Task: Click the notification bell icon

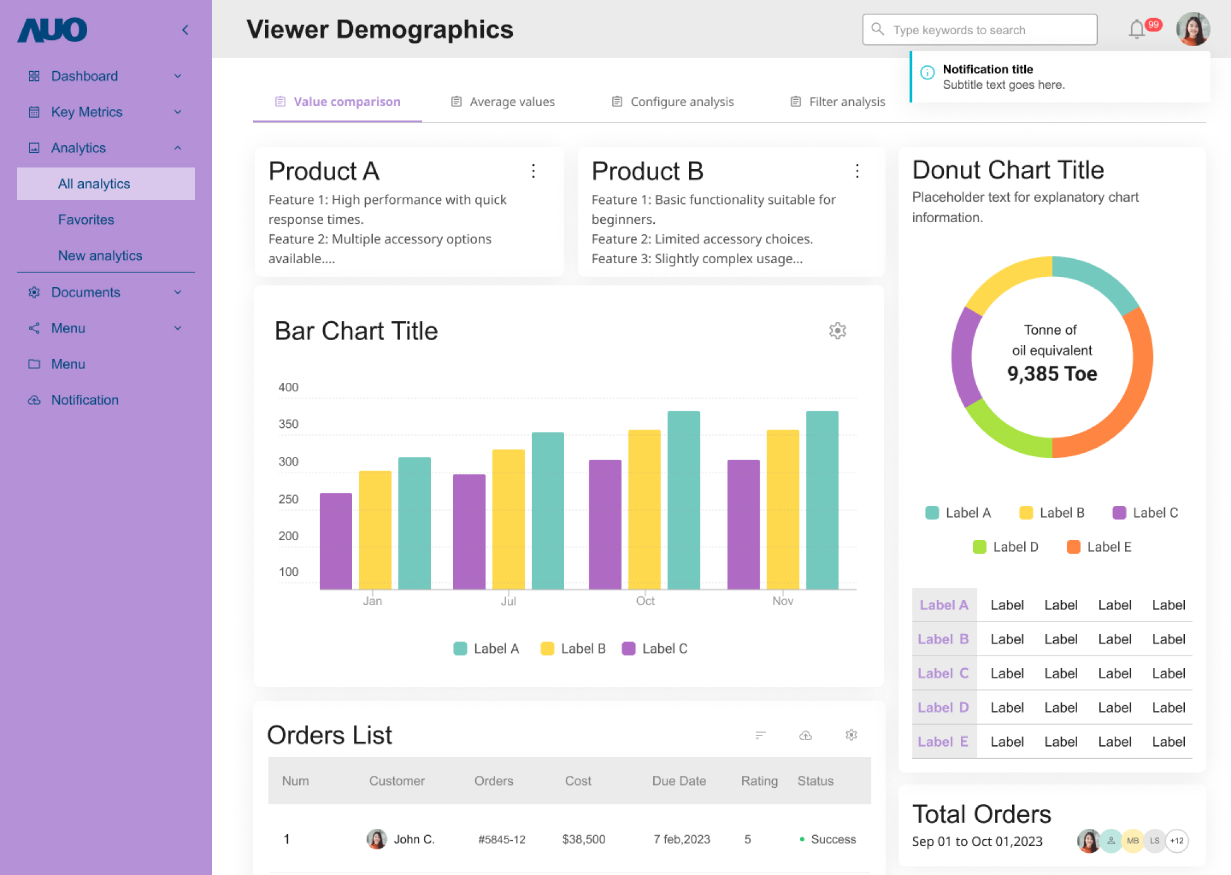Action: click(x=1136, y=30)
